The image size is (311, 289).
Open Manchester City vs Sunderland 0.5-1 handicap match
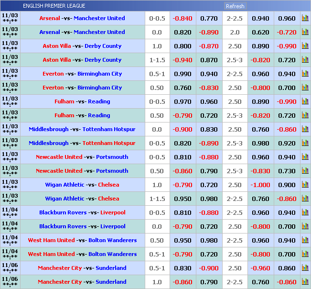coord(82,268)
